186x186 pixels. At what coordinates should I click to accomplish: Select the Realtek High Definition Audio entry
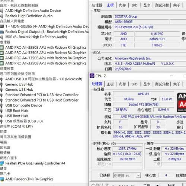(29, 16)
